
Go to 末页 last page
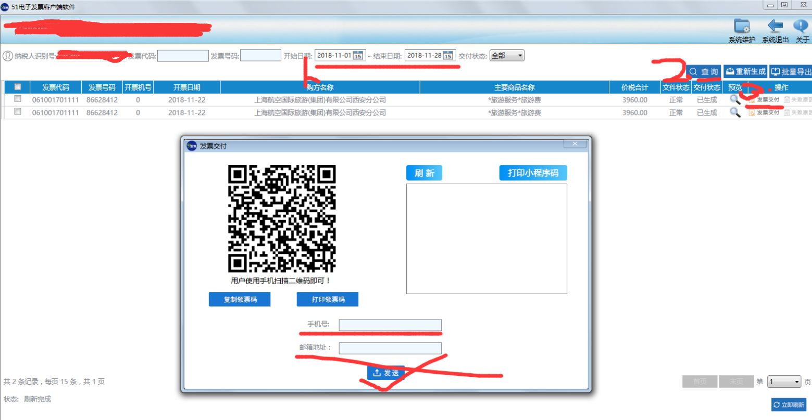point(736,382)
